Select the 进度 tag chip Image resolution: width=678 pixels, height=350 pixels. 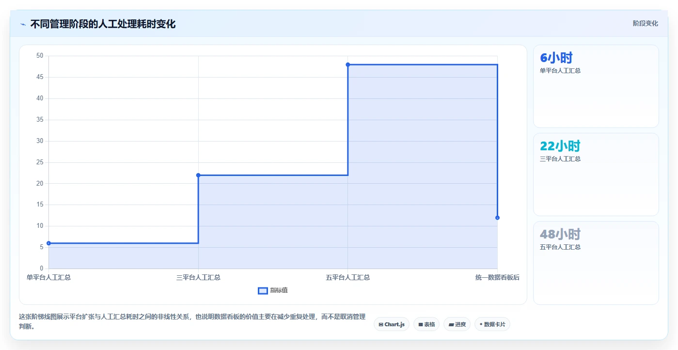pos(457,324)
